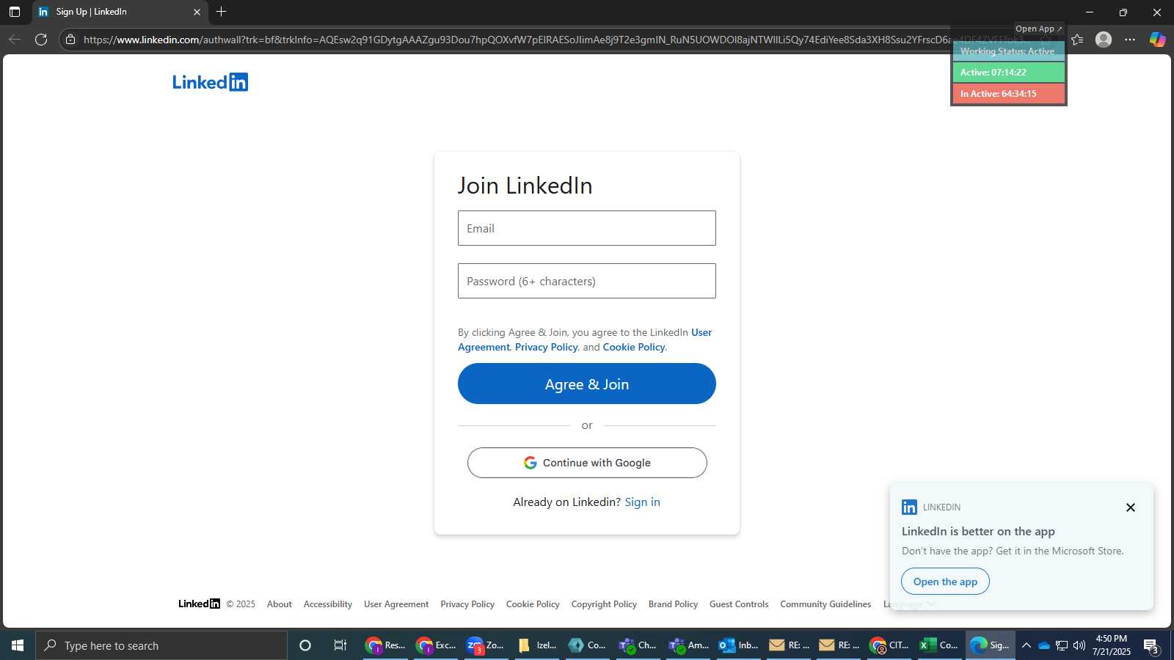The width and height of the screenshot is (1174, 660).
Task: Click the browser profile avatar icon
Action: pyautogui.click(x=1104, y=40)
